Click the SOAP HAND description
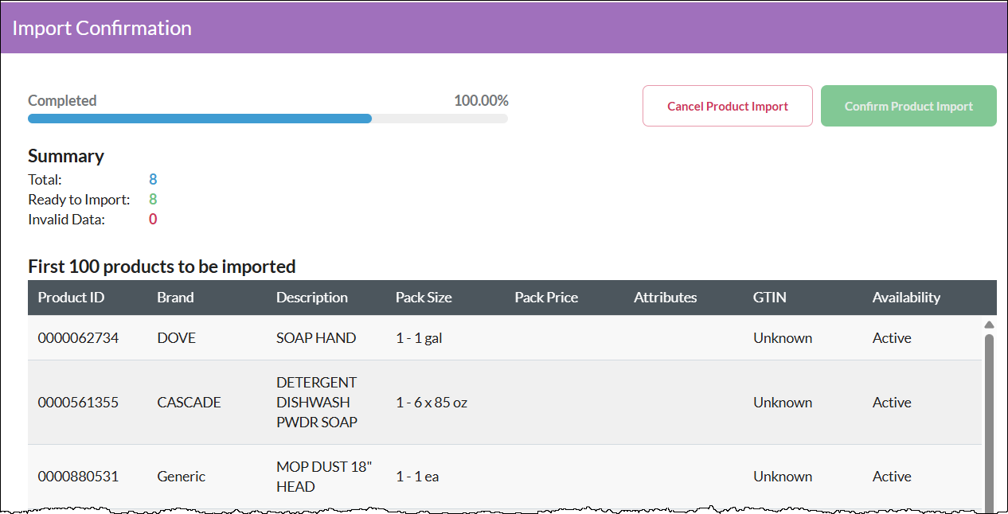Viewport: 1008px width, 514px height. point(316,338)
